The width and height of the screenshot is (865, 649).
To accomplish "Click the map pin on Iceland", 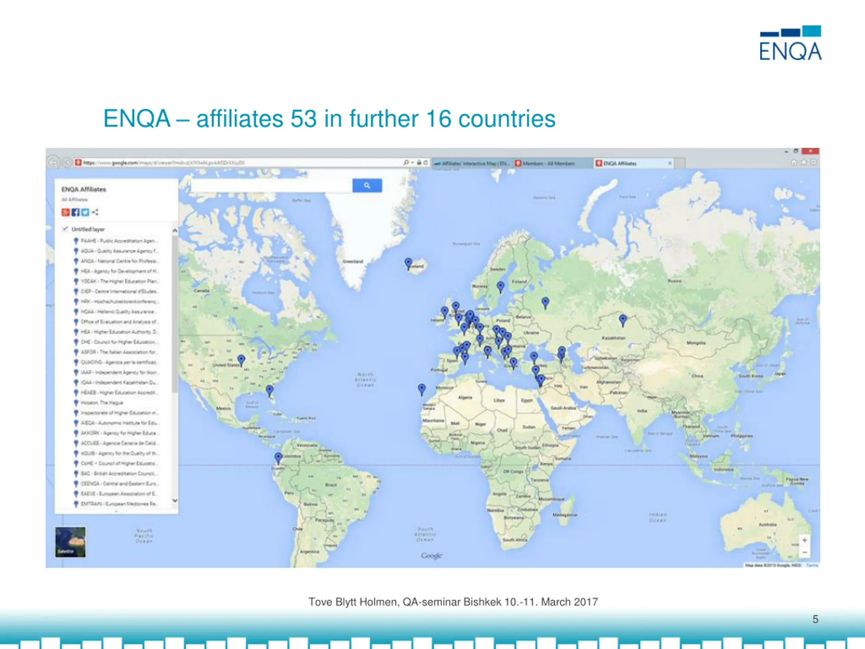I will tap(408, 263).
